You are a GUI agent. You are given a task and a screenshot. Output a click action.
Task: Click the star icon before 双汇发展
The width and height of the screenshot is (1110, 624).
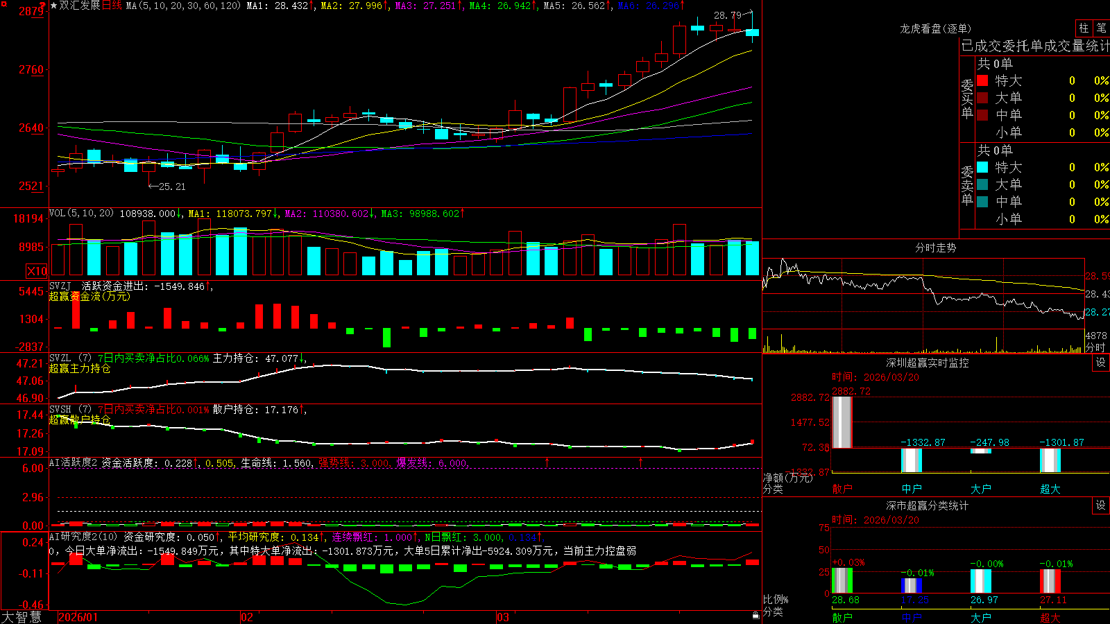(53, 6)
